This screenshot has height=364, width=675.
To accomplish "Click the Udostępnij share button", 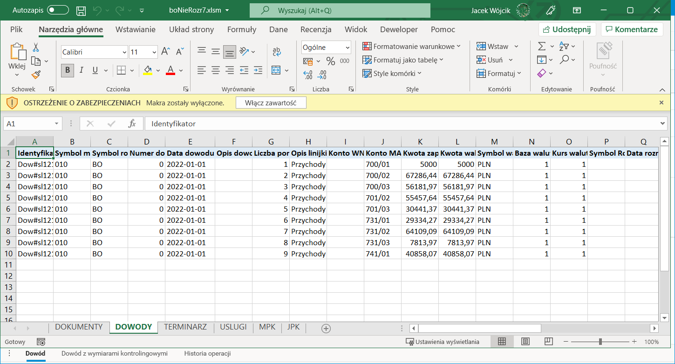I will 567,29.
